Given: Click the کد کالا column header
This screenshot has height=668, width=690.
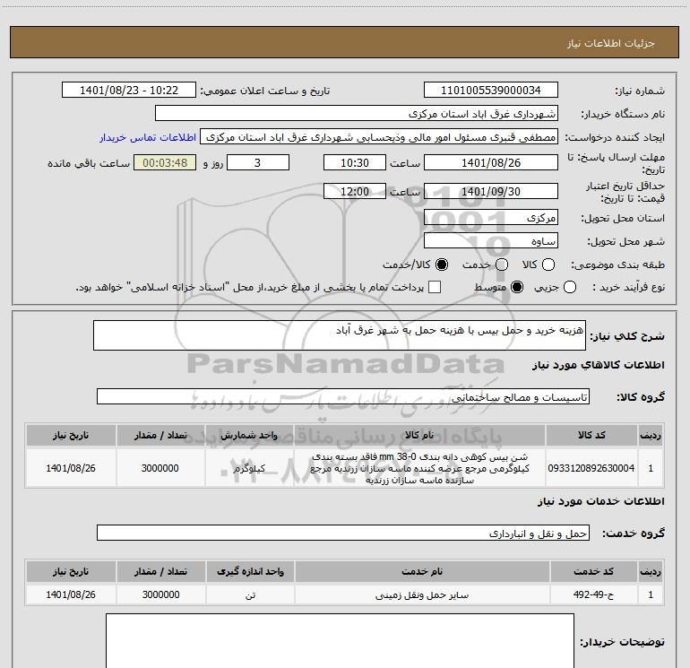Looking at the screenshot, I should 591,435.
